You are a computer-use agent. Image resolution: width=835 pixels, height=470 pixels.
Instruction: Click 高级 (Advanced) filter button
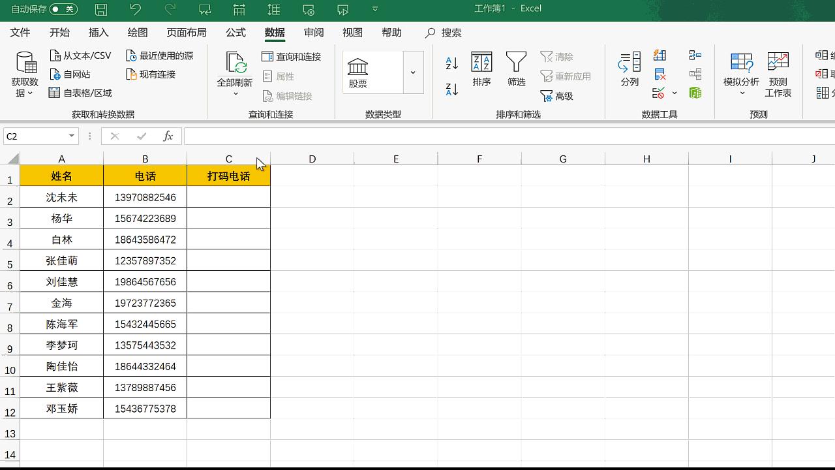tap(556, 96)
